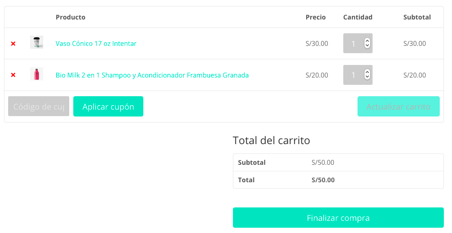452x233 pixels.
Task: Increase Vaso Cónico quantity with up arrow
Action: coord(367,41)
